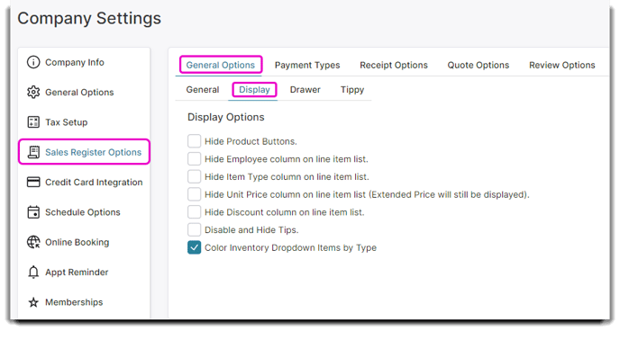Screen dimensions: 620x340
Task: Click the Memberships star icon
Action: tap(33, 302)
